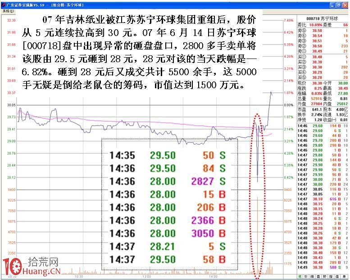Screen dimensions: 350x280
Task: Select the 14:47 30.00 220 B tick row
Action: (x=323, y=185)
